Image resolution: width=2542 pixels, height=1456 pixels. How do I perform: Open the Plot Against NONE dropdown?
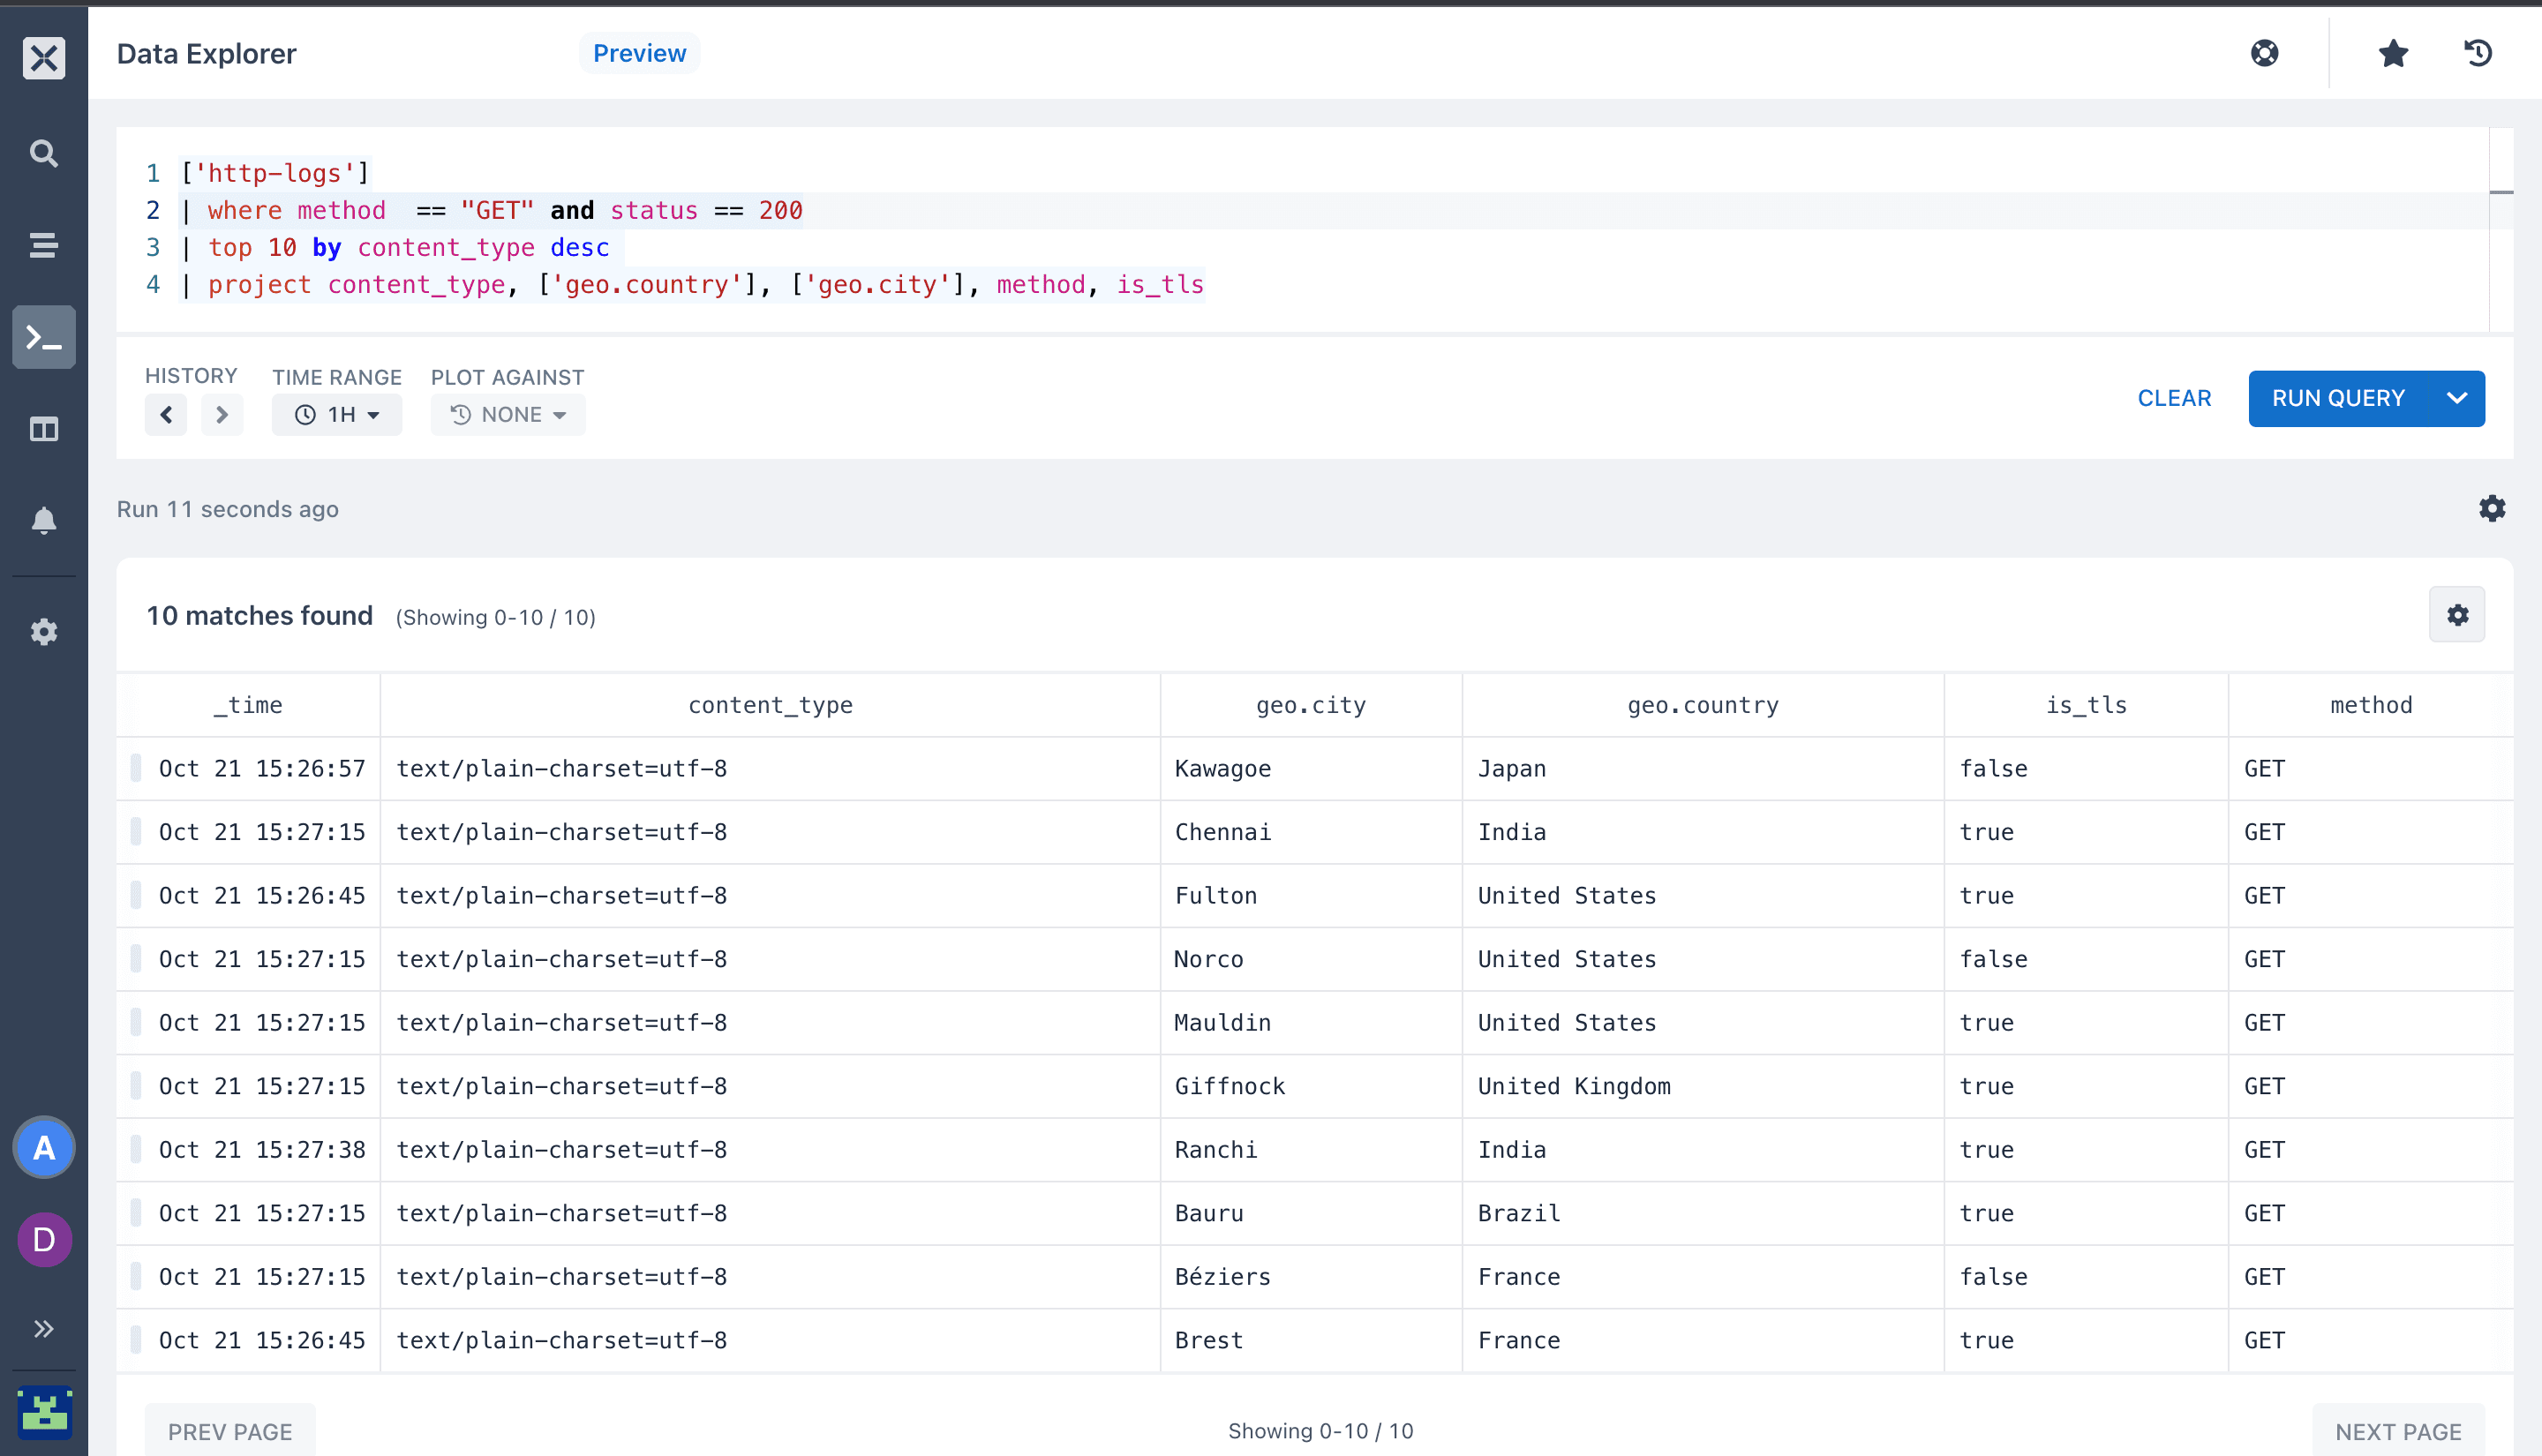(x=508, y=415)
